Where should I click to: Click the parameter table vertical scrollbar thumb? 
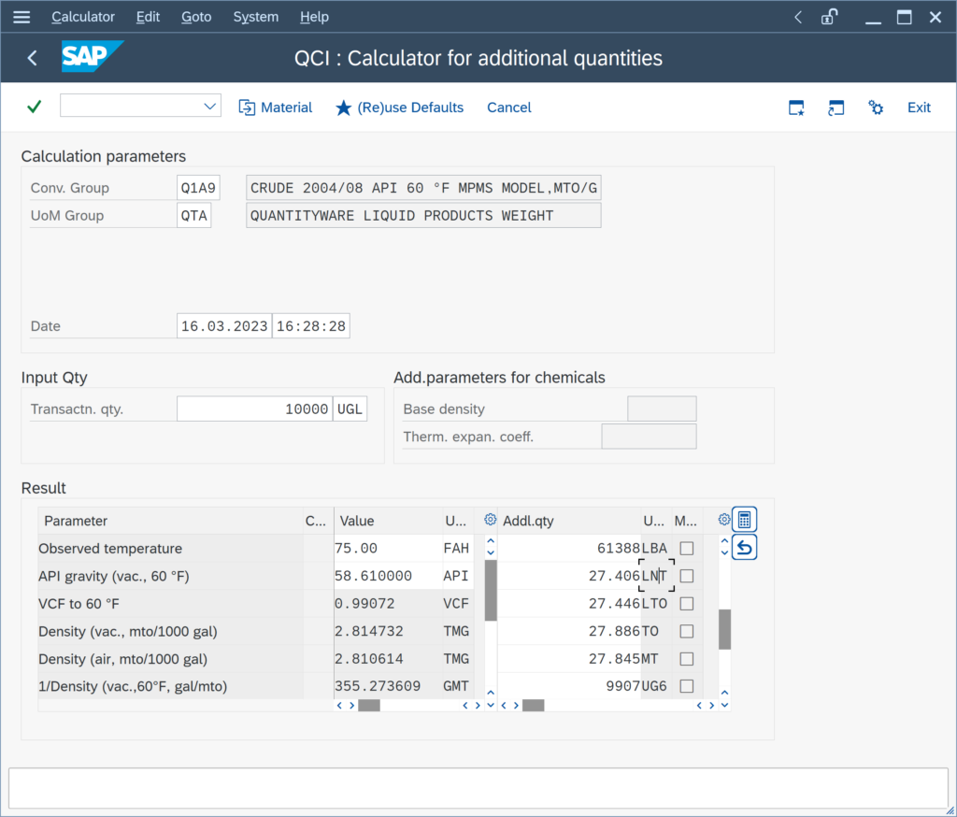(491, 591)
